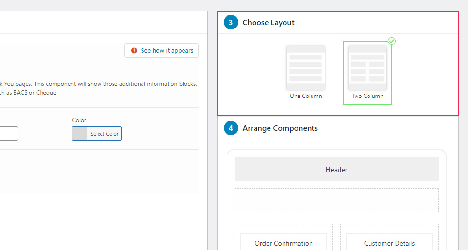The image size is (468, 250).
Task: Select the One Column layout thumbnail
Action: tap(306, 68)
